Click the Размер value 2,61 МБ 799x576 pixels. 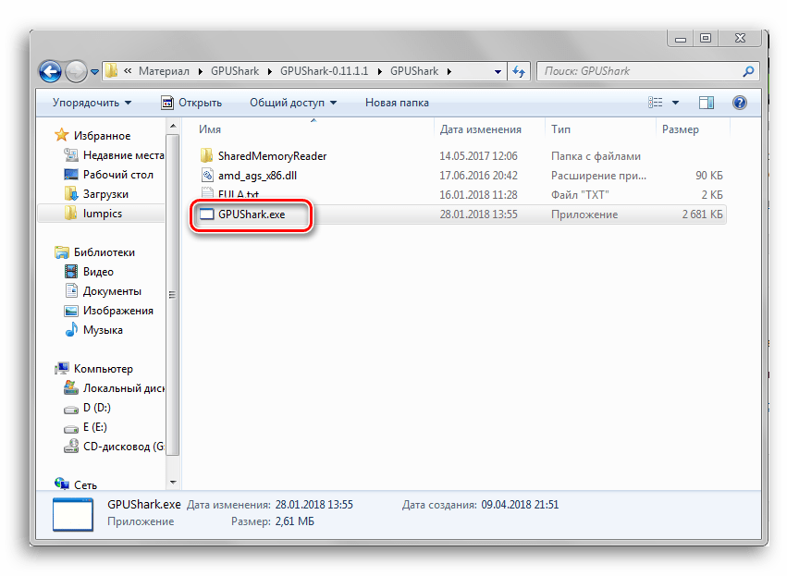coord(294,521)
